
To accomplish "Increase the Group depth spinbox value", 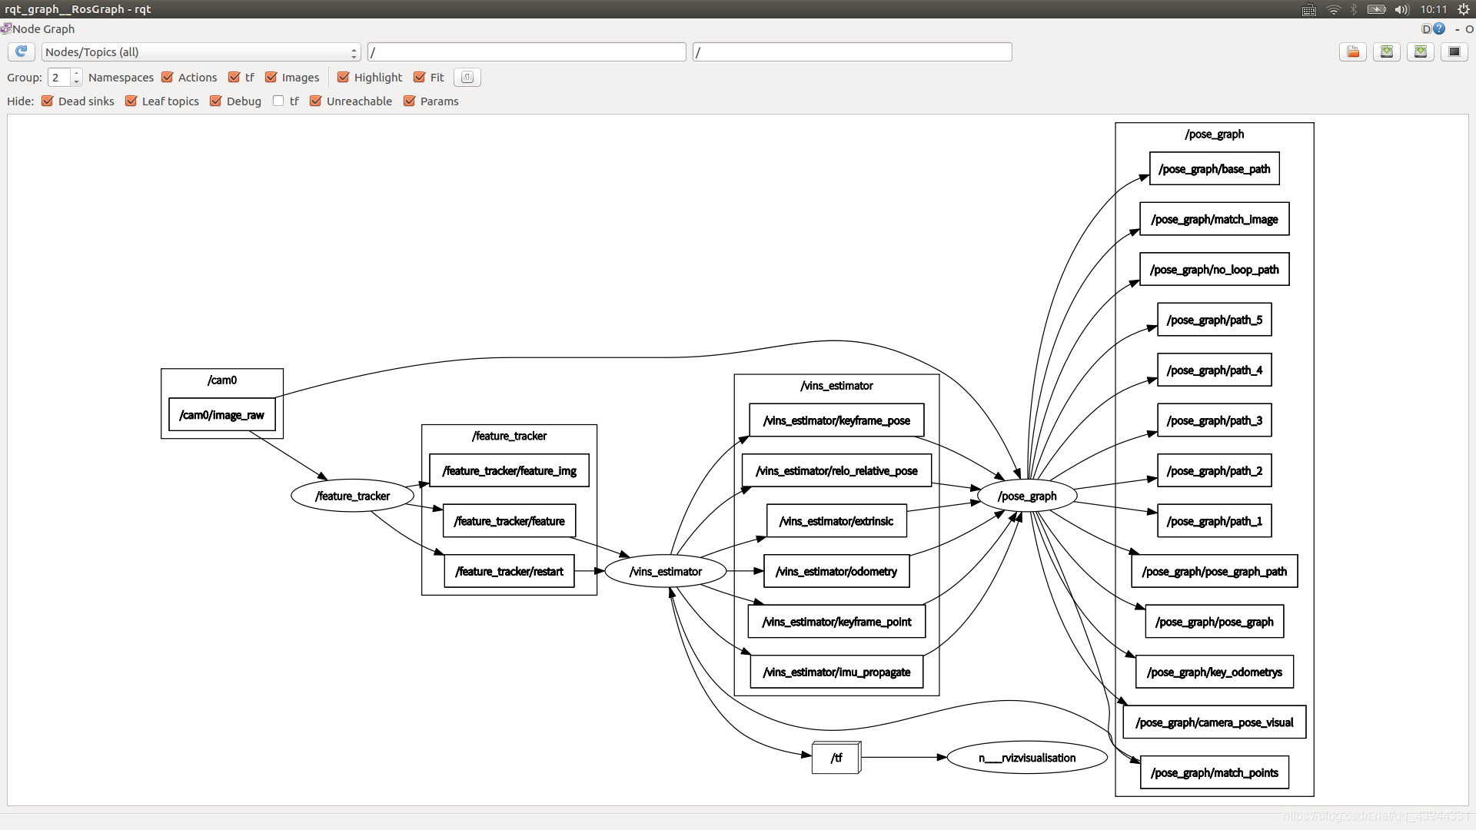I will click(76, 73).
